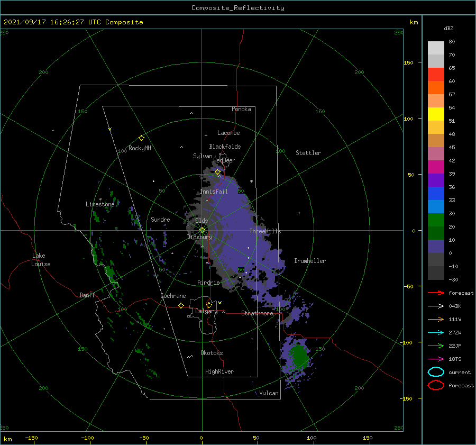Click the Composite_Reflectivity title text
Viewport: 476px width, 445px height.
click(238, 8)
